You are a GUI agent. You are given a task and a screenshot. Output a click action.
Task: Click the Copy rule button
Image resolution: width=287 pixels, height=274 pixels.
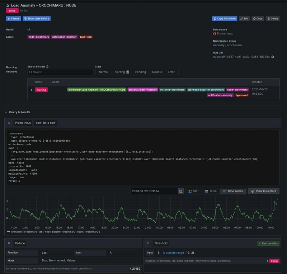click(x=258, y=19)
